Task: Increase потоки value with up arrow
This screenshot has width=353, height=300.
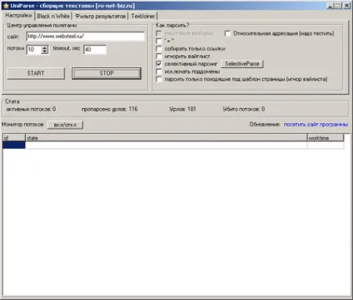Action: (44, 47)
